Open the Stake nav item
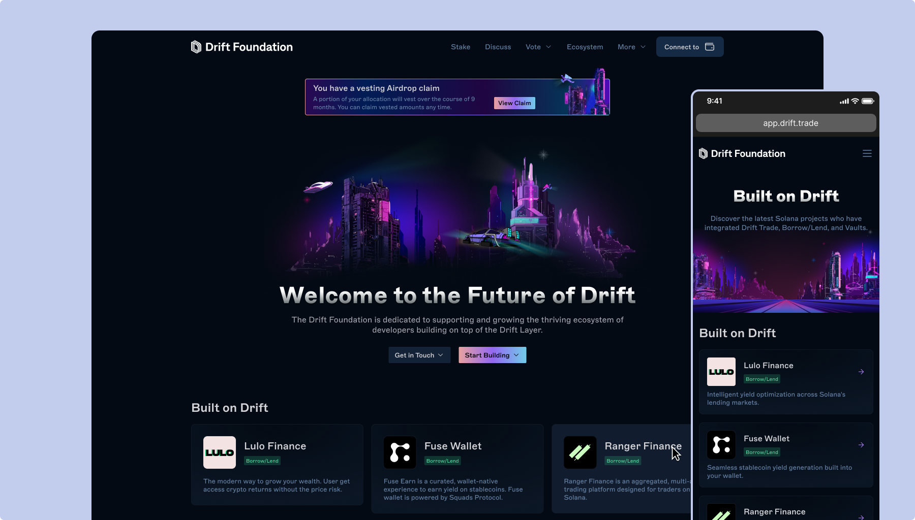 pos(461,47)
